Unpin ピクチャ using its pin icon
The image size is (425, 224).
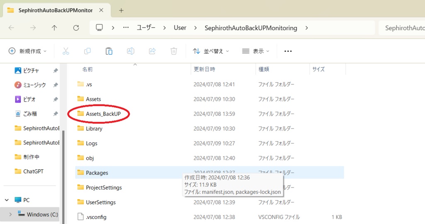tap(55, 71)
